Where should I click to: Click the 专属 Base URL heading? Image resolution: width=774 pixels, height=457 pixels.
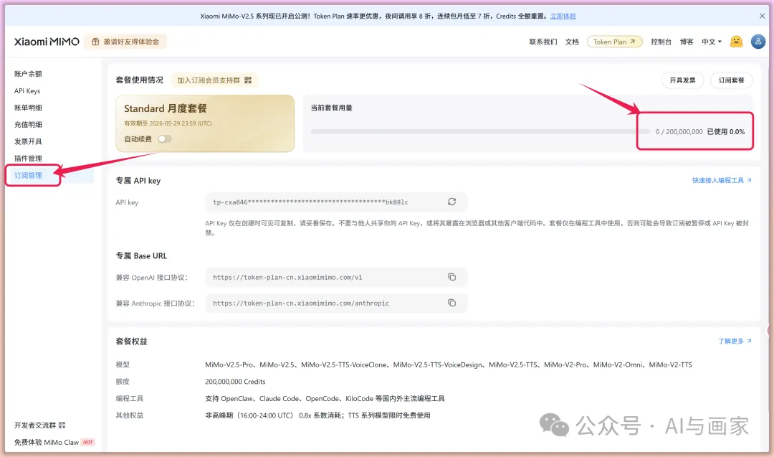tap(141, 256)
